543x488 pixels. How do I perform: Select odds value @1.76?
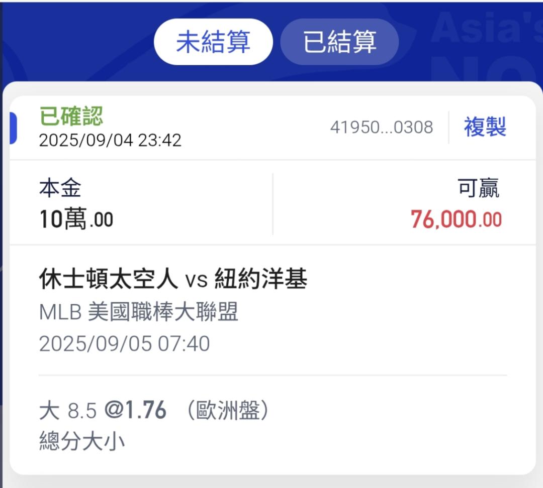135,410
